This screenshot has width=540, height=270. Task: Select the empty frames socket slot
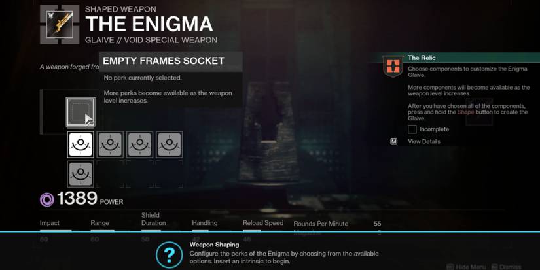81,112
